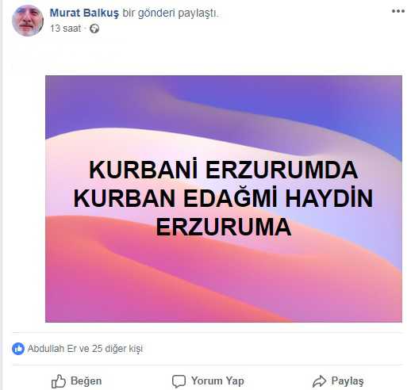Open Murat Balkuş's profile picture
The image size is (411, 390).
point(28,21)
